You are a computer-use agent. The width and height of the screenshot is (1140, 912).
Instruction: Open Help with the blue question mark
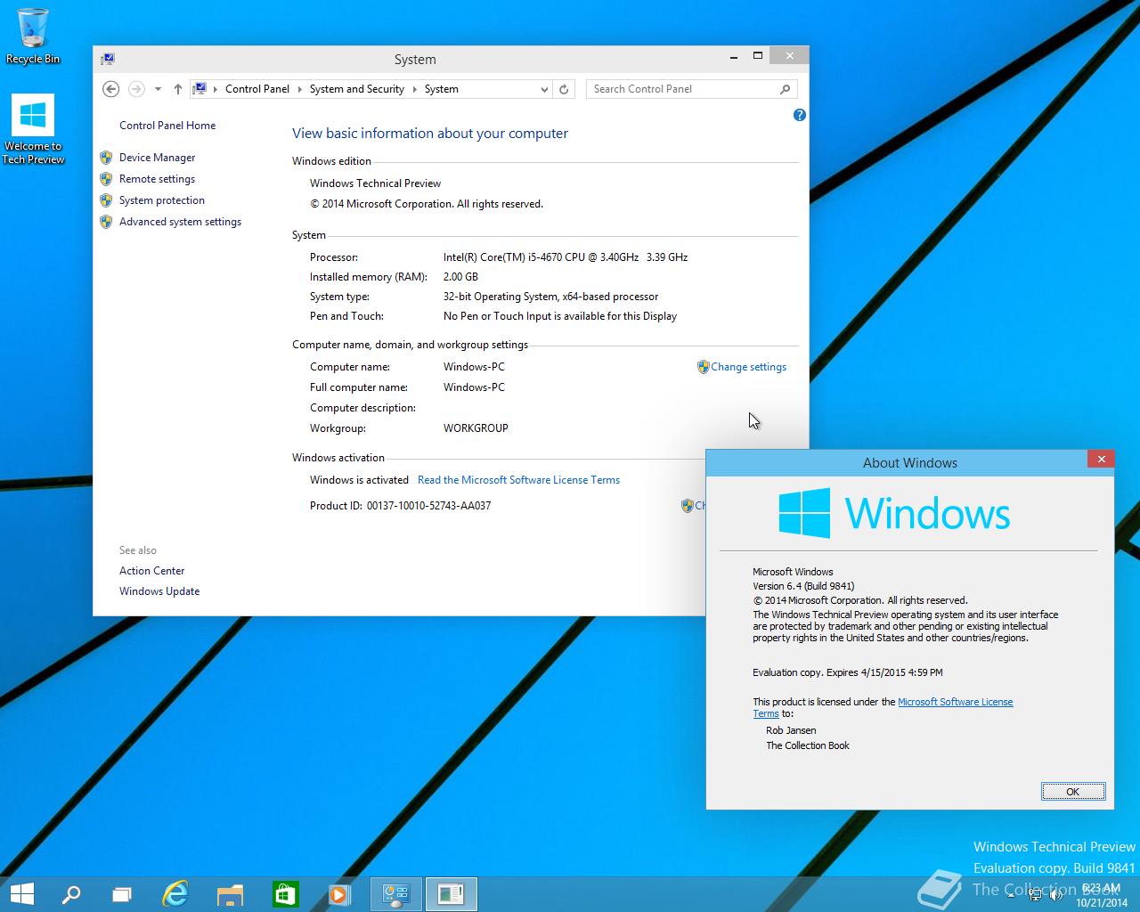pos(800,115)
